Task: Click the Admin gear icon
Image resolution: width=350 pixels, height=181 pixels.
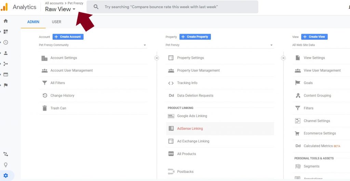Action: 6,176
